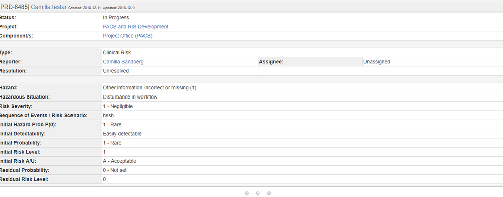Viewport: 503px width, 197px height.
Task: Click the 'Initial Risk Level:' field label
Action: (20, 152)
